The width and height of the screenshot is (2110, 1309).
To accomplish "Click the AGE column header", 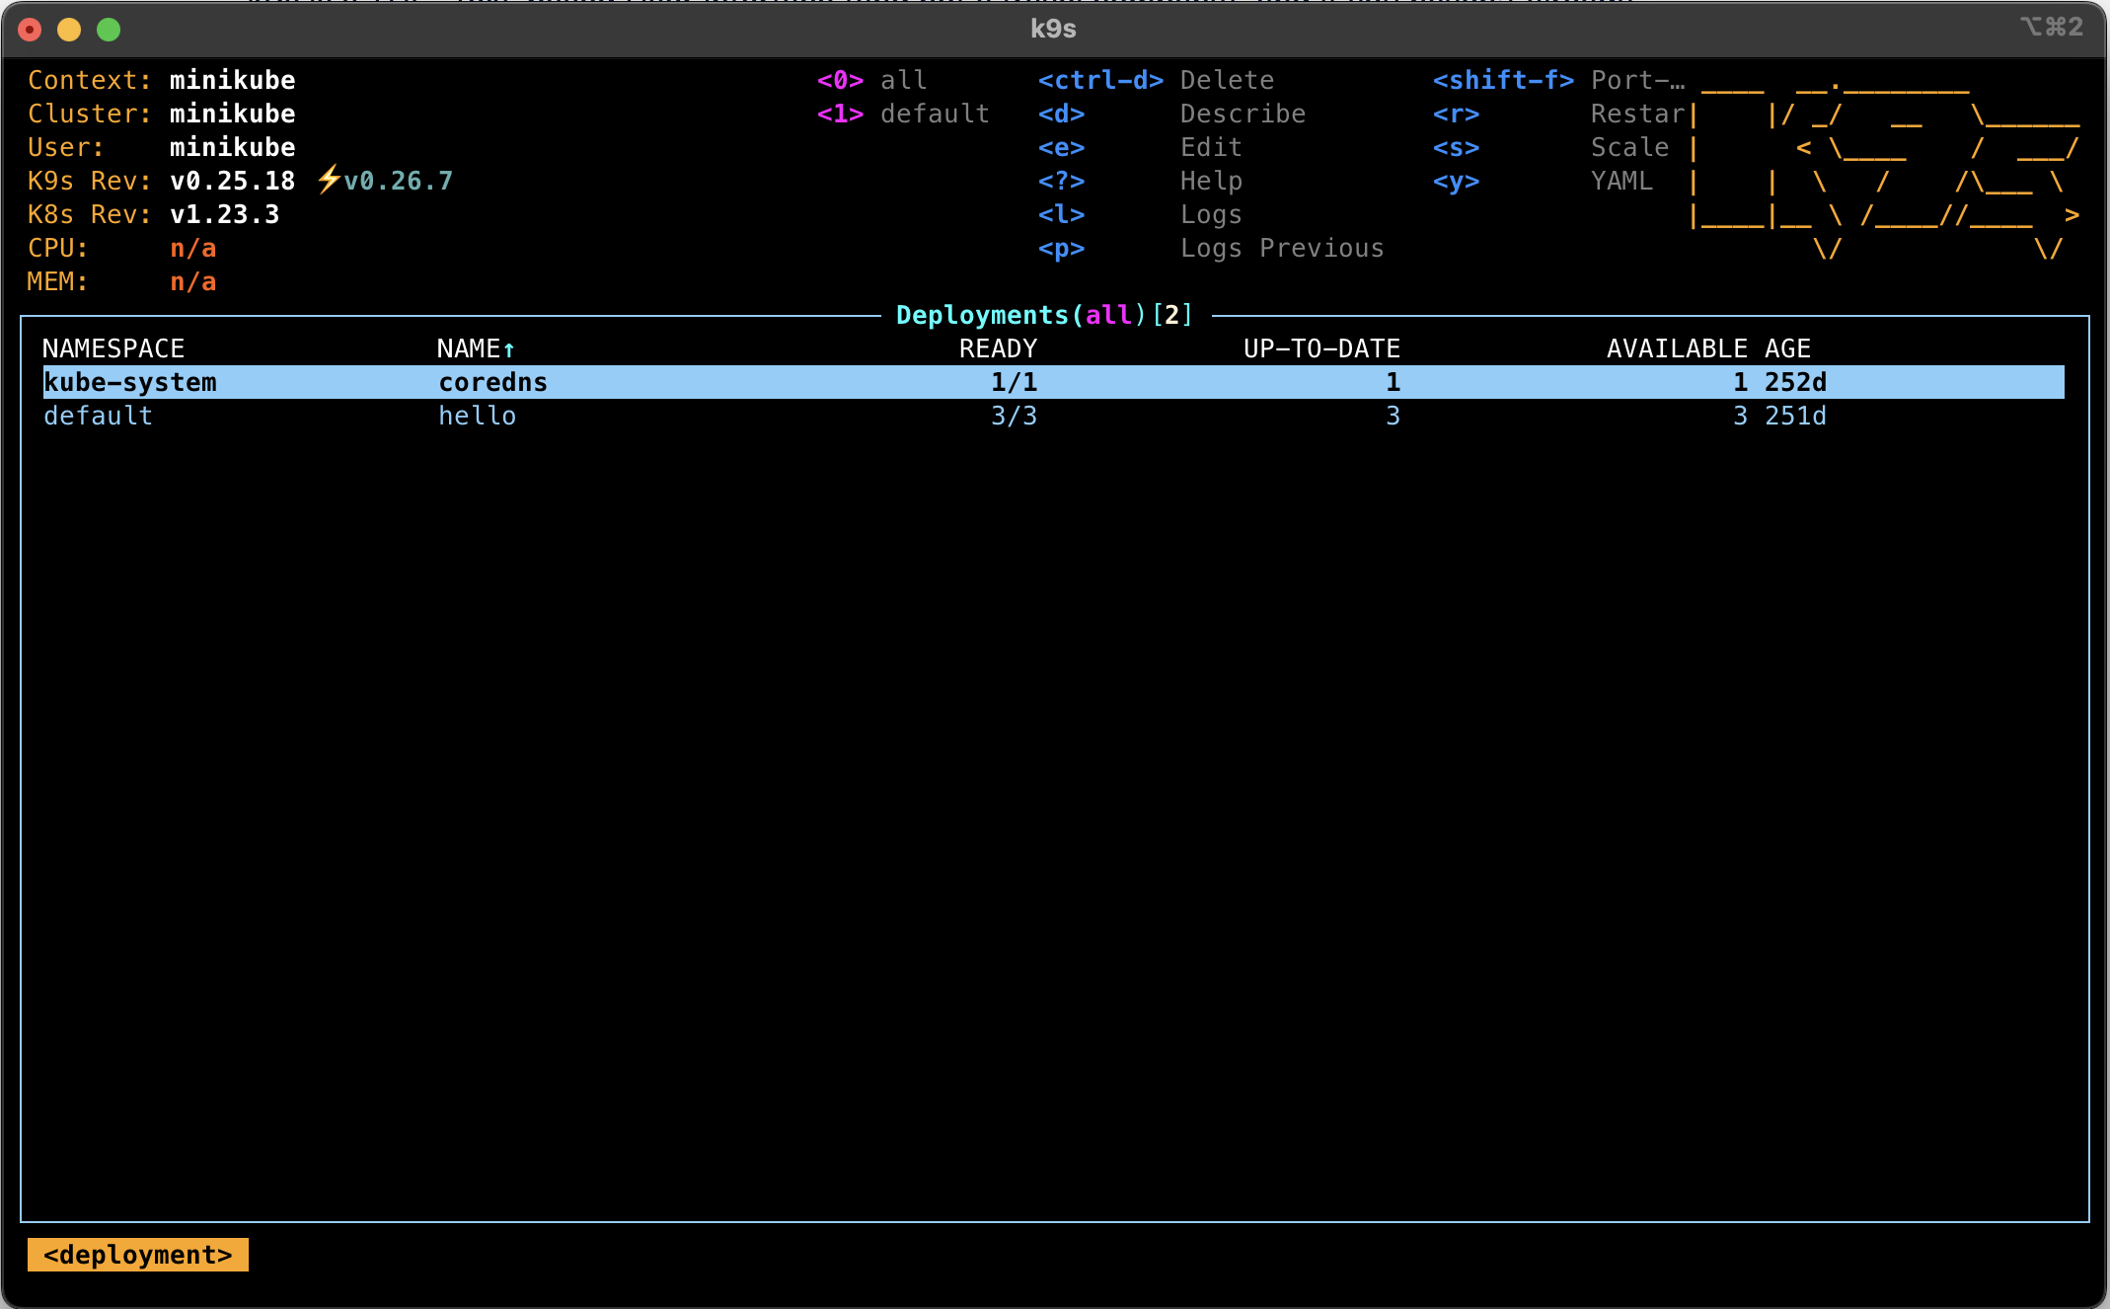I will [x=1787, y=348].
